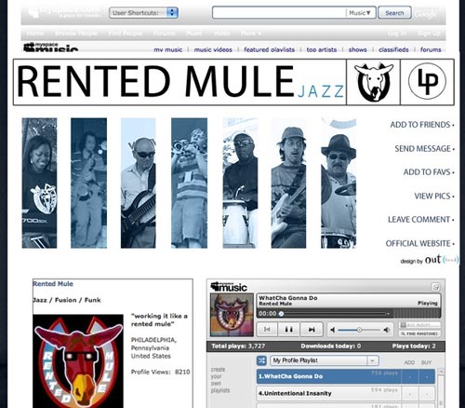Screen dimensions: 465x408
Task: Click the smiling woman band member photo
Action: 39,183
